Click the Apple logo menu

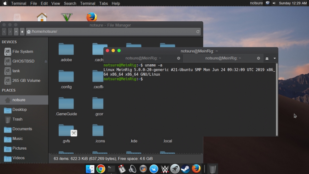tap(5, 3)
